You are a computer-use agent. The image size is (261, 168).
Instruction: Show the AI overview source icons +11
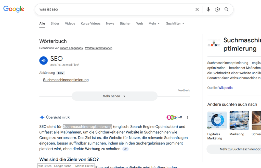174,118
